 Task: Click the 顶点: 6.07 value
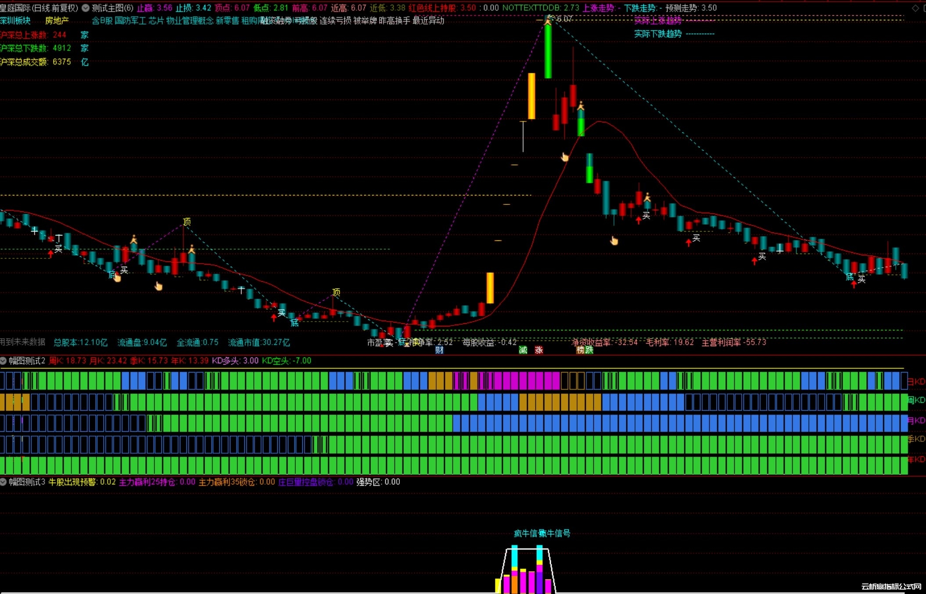[x=232, y=8]
